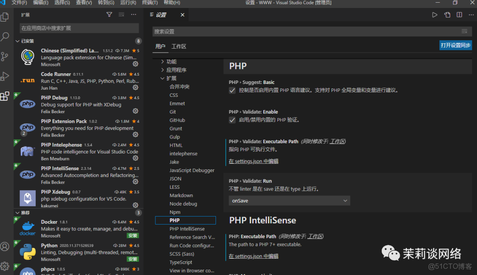
Task: Open the PHP Validate Run onSave dropdown
Action: [289, 201]
